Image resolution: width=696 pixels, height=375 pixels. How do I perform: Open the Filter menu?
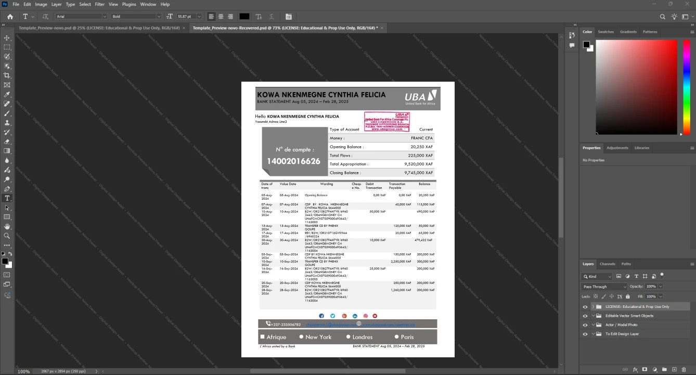[99, 4]
